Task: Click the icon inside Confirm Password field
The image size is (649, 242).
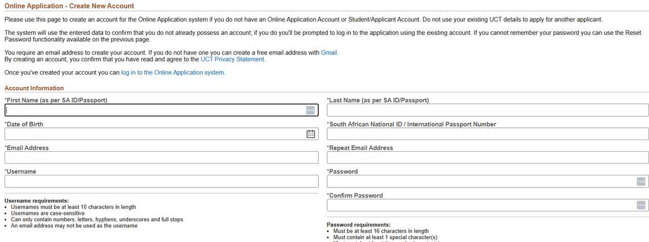Action: [640, 205]
